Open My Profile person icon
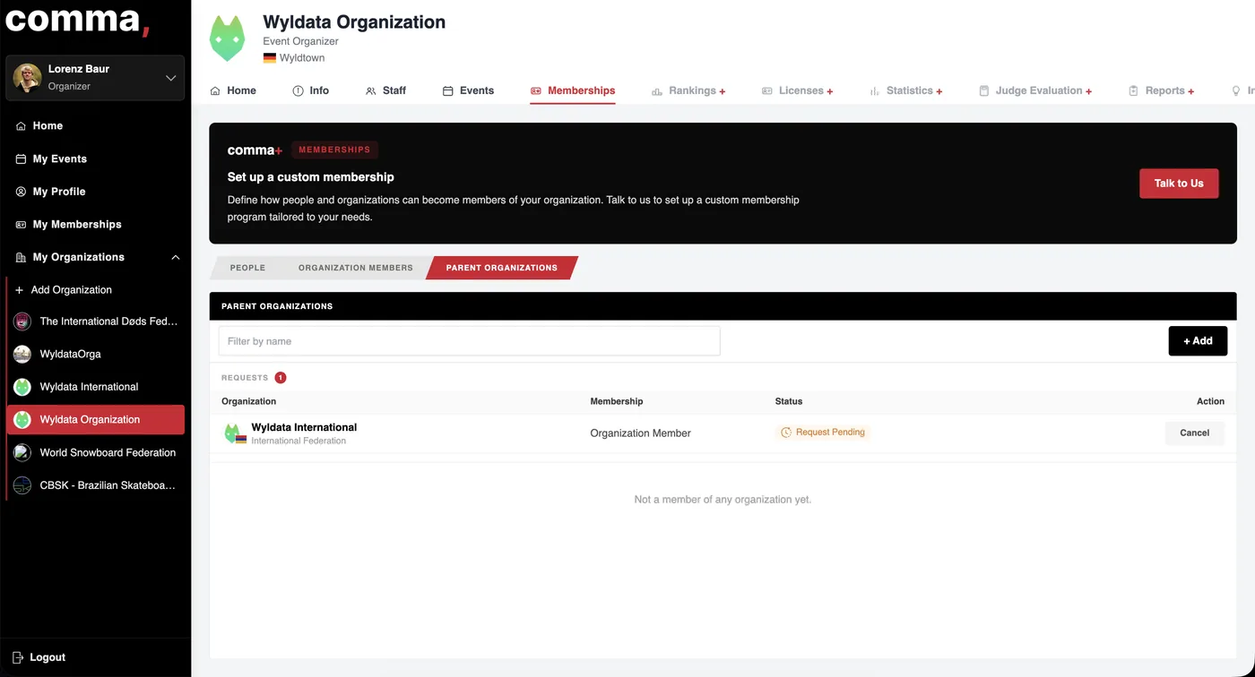 [21, 192]
